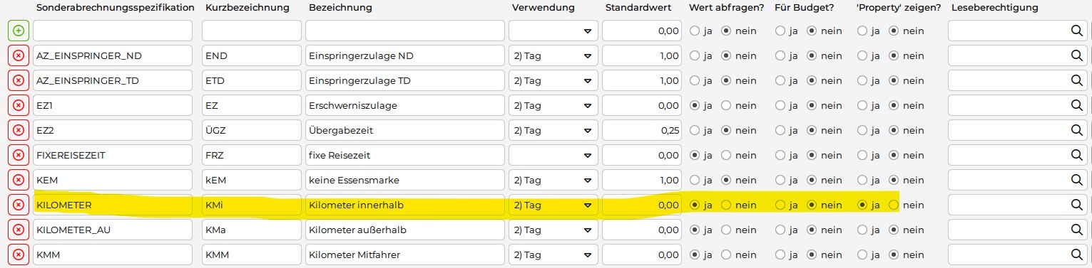Click magnifier in KILOMETER_AU row
The width and height of the screenshot is (1092, 268).
[x=1076, y=230]
